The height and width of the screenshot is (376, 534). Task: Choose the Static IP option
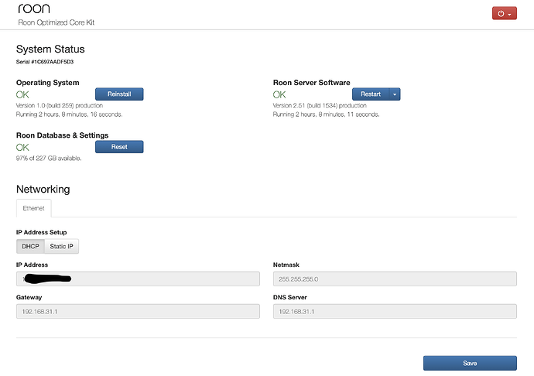[x=63, y=246]
